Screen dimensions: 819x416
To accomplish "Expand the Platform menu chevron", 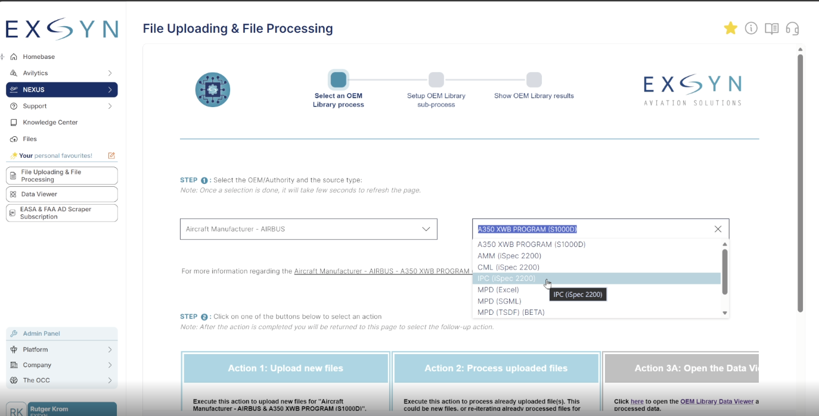I will (110, 349).
